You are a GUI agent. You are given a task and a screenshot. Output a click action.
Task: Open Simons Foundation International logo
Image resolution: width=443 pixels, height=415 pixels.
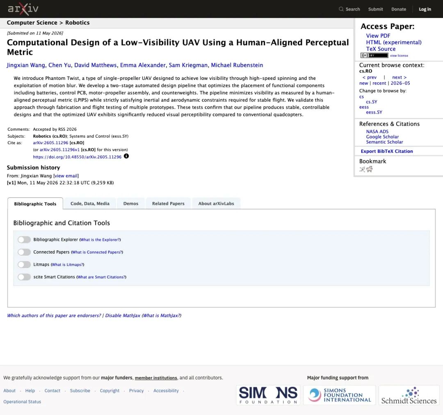pos(339,395)
